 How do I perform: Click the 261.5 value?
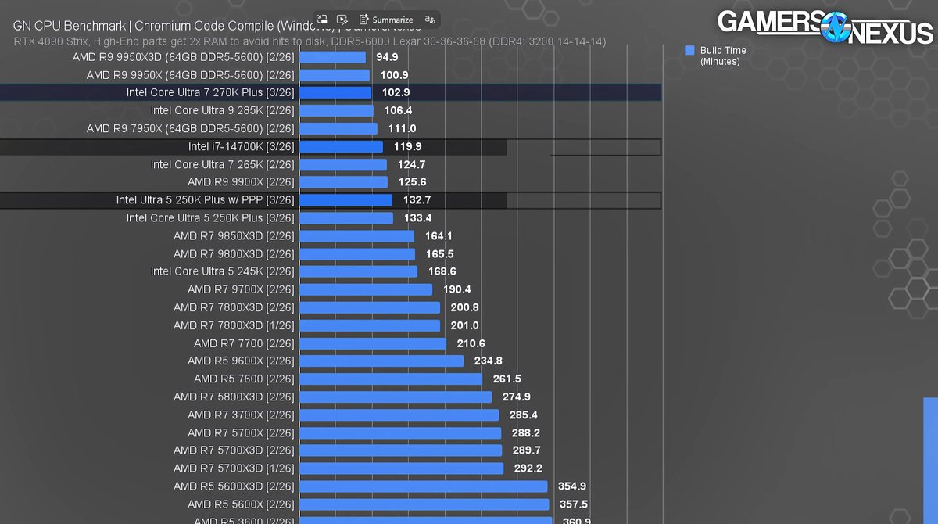[x=507, y=379]
